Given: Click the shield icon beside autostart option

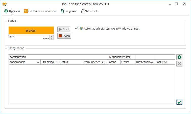Looking at the screenshot, I should click(81, 29).
